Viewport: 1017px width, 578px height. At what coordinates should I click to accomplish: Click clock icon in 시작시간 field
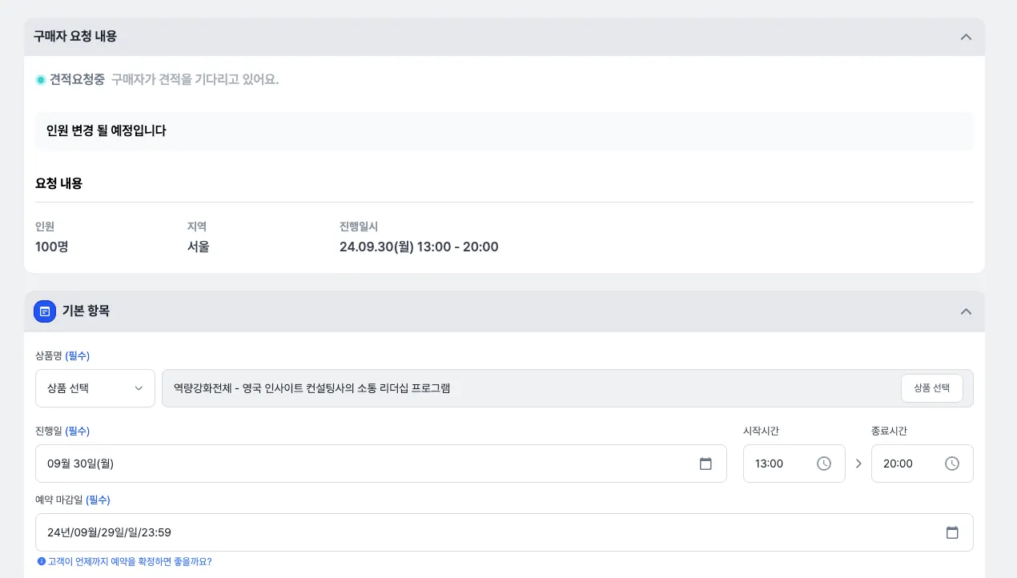[824, 464]
